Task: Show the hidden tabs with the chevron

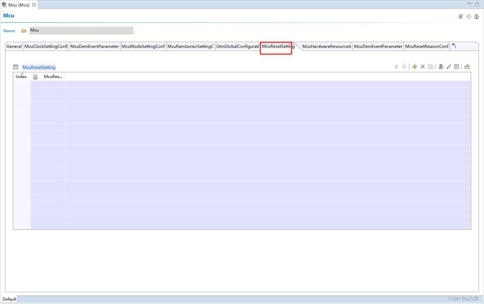Action: 454,46
